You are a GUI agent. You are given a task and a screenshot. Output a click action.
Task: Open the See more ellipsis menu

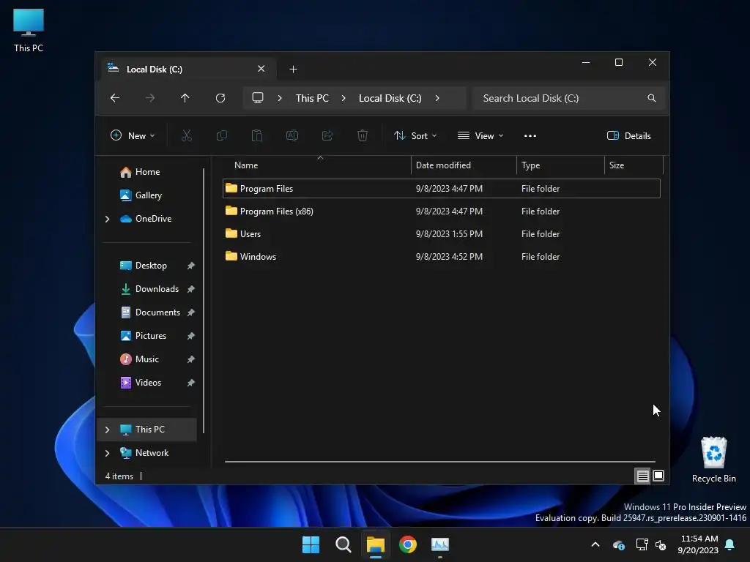click(530, 135)
